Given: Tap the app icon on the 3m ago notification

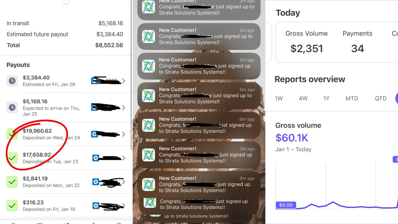Looking at the screenshot, I should pyautogui.click(x=148, y=37).
